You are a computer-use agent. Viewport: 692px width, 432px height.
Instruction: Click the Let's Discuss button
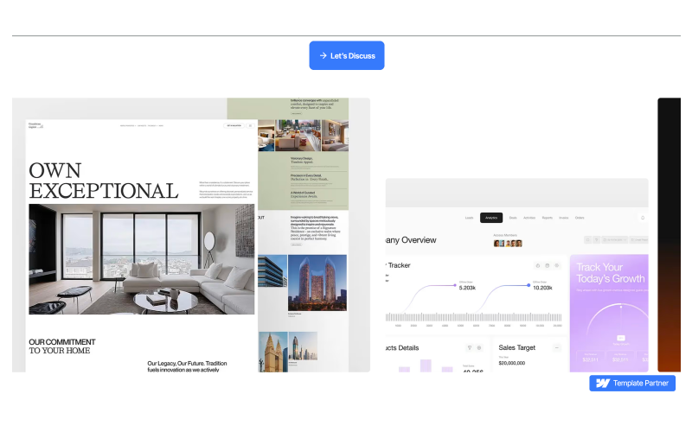click(347, 55)
